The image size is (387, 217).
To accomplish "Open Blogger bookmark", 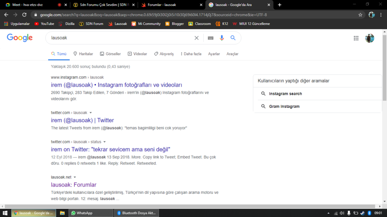I will point(175,24).
